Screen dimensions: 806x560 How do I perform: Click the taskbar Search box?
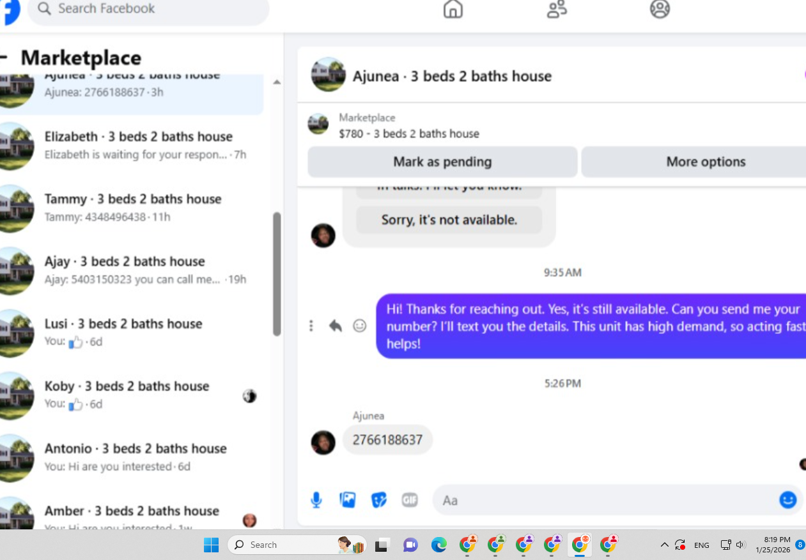click(297, 545)
